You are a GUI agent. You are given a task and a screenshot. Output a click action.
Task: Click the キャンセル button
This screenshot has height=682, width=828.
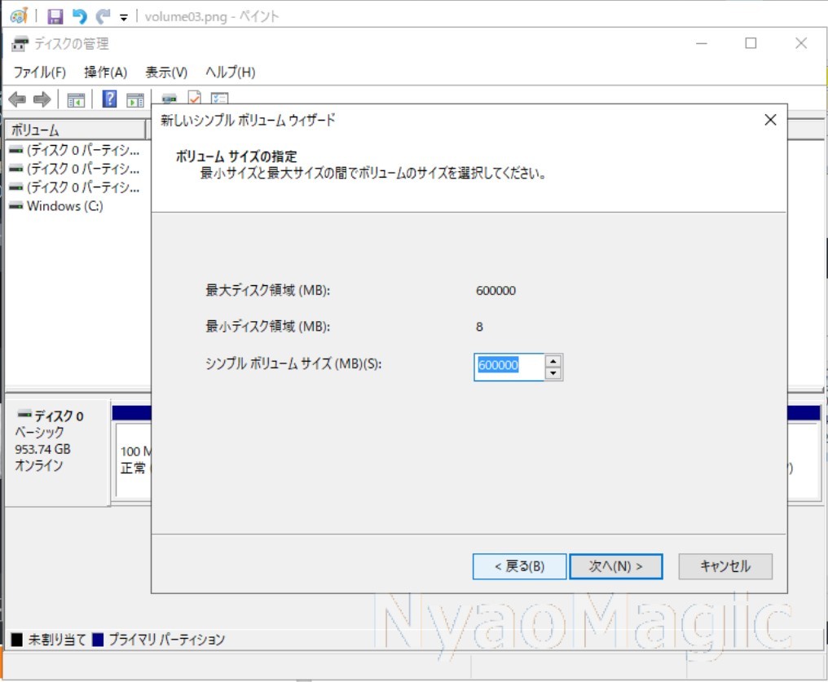725,566
